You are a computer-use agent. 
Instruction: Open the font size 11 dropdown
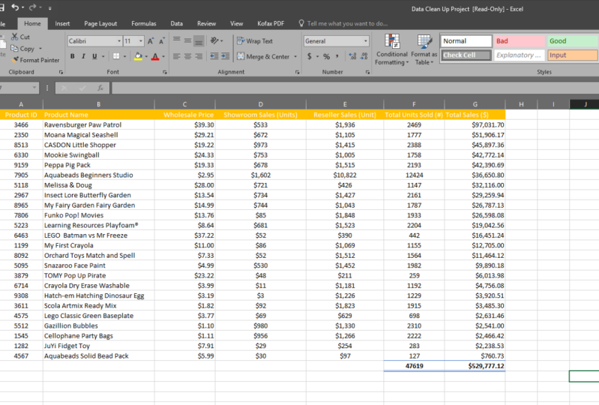point(141,41)
